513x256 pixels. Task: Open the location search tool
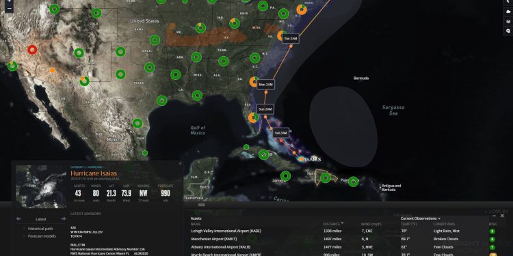[508, 31]
